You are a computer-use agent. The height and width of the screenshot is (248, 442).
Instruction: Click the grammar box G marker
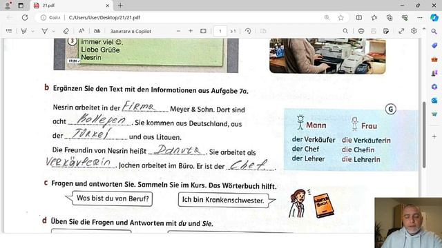(x=391, y=109)
